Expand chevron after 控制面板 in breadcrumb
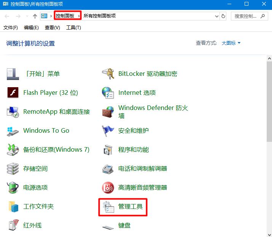This screenshot has width=272, height=237. (x=79, y=16)
